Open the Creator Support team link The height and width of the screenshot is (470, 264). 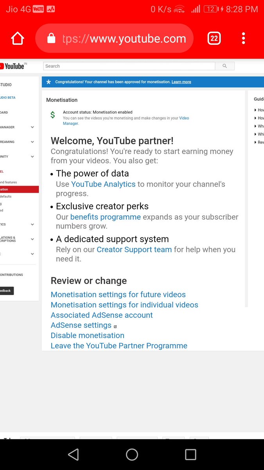click(x=134, y=249)
